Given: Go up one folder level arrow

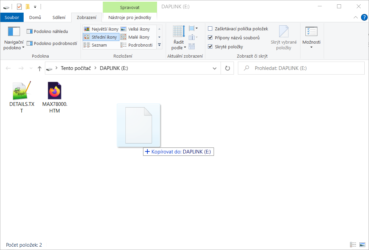Looking at the screenshot, I should 40,68.
